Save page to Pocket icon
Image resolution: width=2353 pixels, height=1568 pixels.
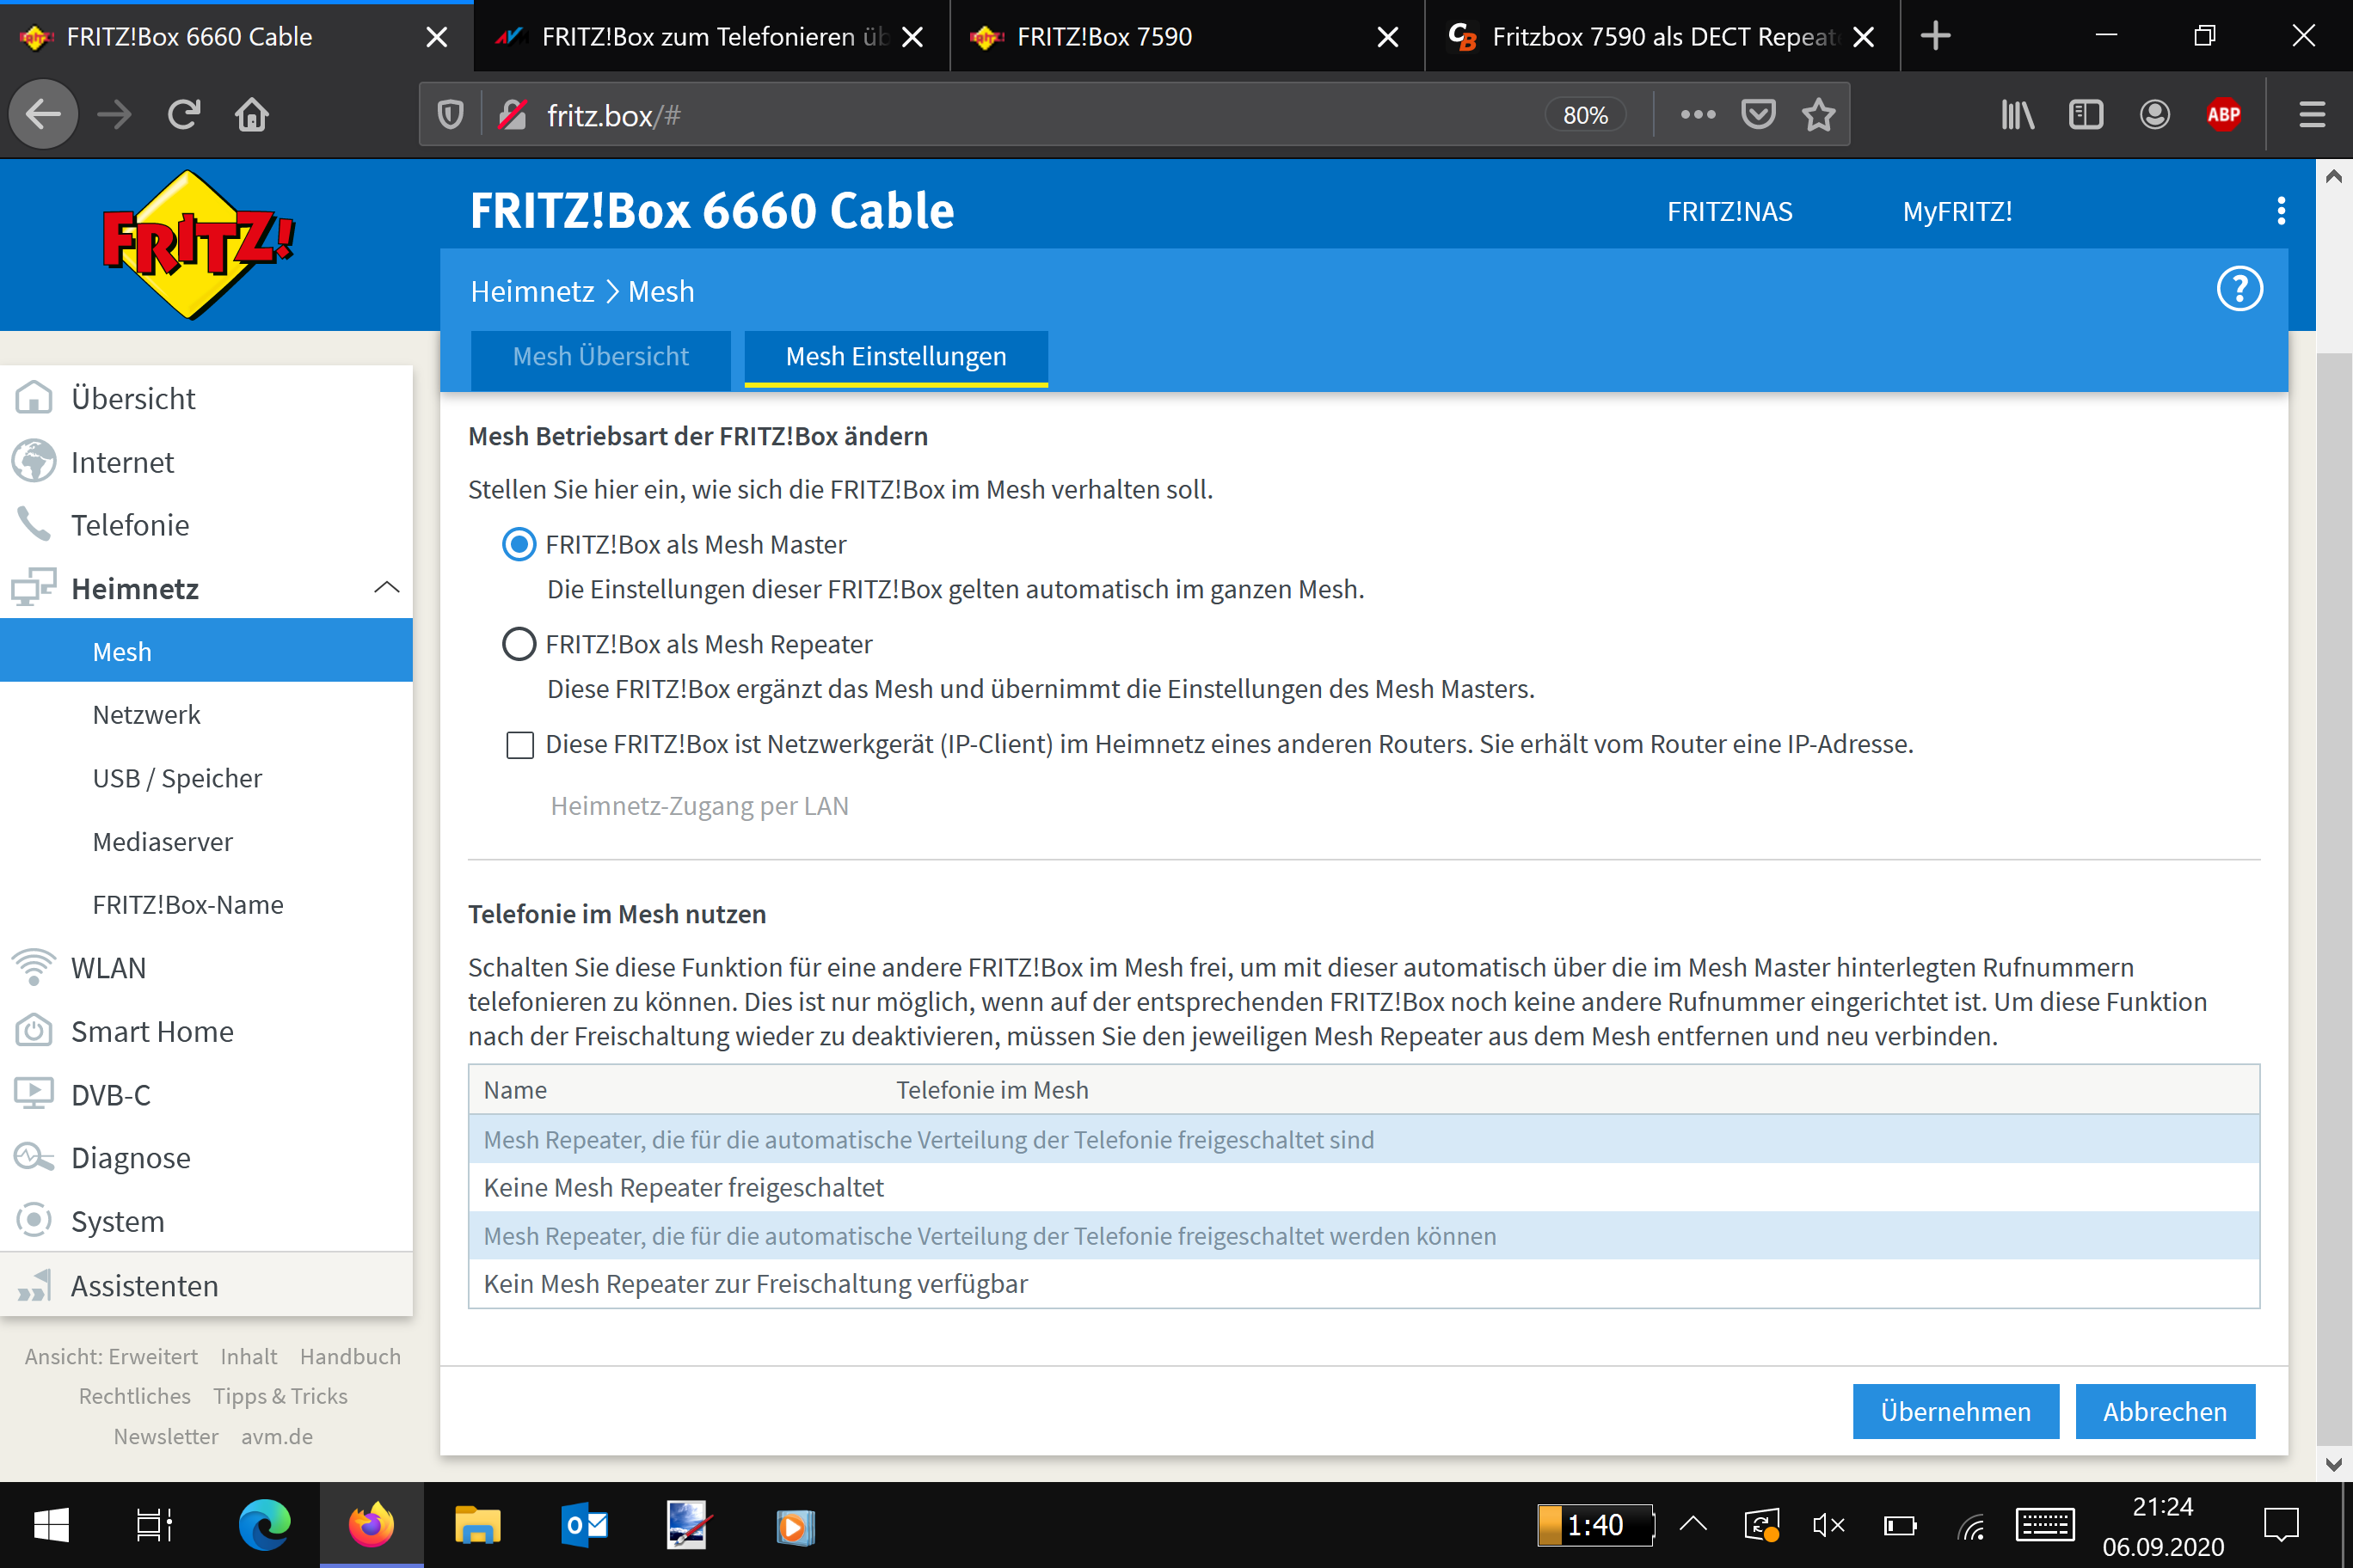1758,115
